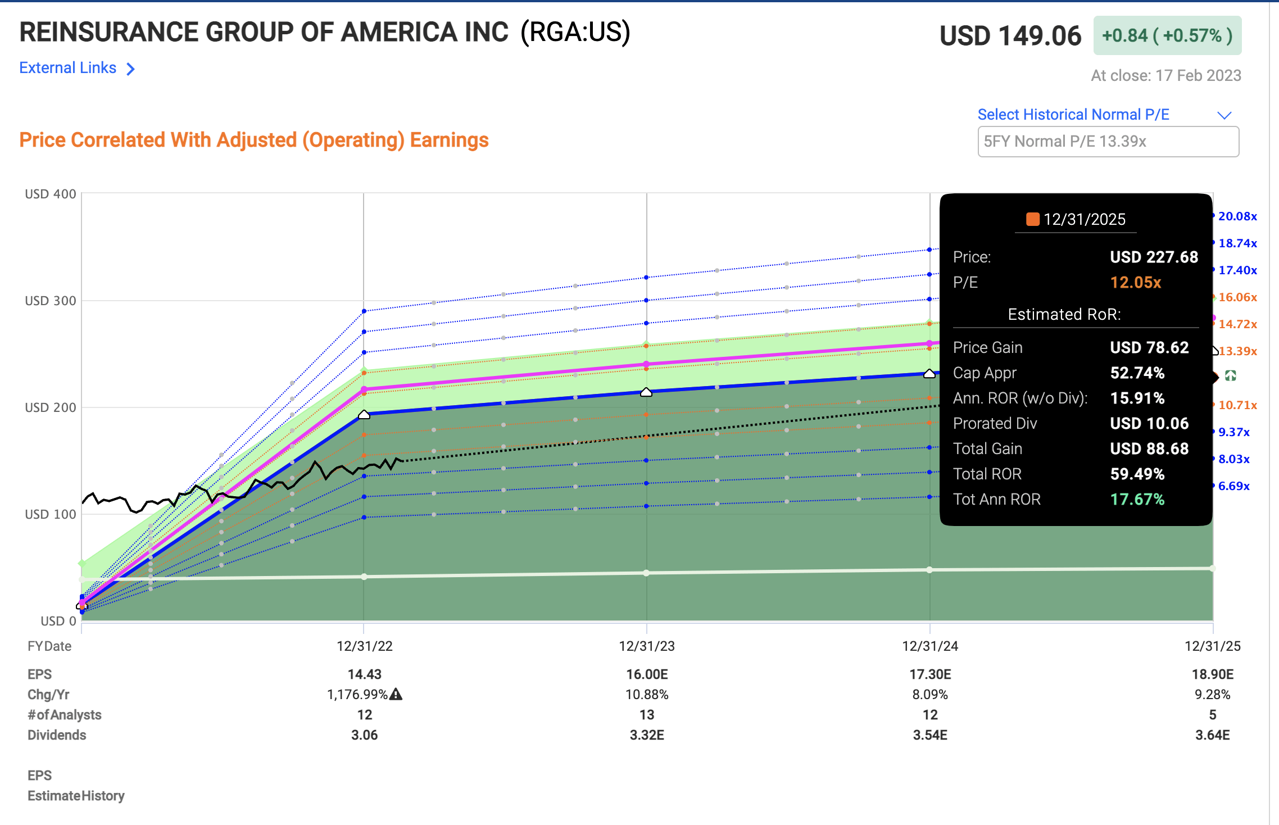Click the #ofAnalysts row label
This screenshot has width=1279, height=825.
(x=65, y=715)
